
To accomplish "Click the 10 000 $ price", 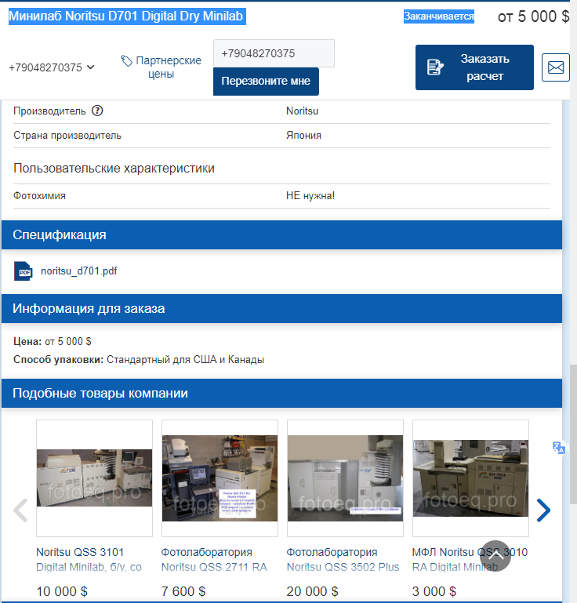I will [62, 591].
